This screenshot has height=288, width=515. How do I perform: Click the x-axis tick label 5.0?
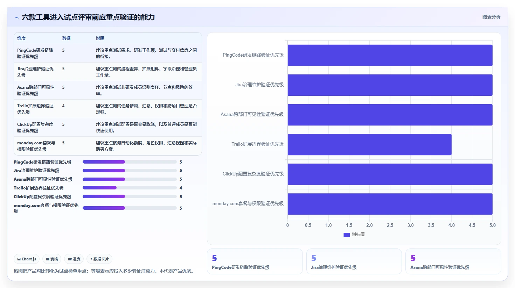click(x=492, y=225)
